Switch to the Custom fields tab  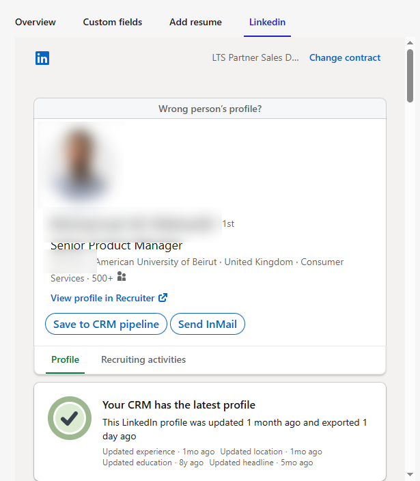point(113,22)
